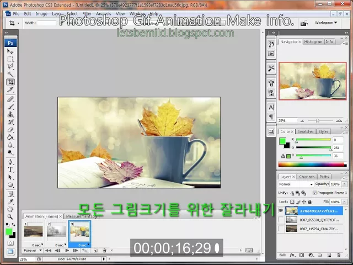Viewport: 353px width, 265px height.
Task: Open the Opacity slider arrow
Action: click(x=344, y=184)
